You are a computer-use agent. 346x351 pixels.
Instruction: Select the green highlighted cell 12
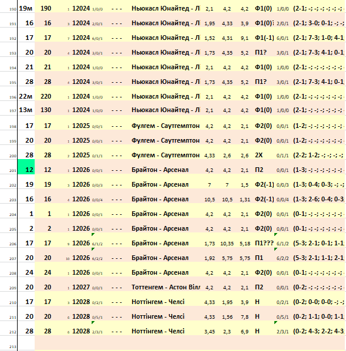click(x=26, y=167)
